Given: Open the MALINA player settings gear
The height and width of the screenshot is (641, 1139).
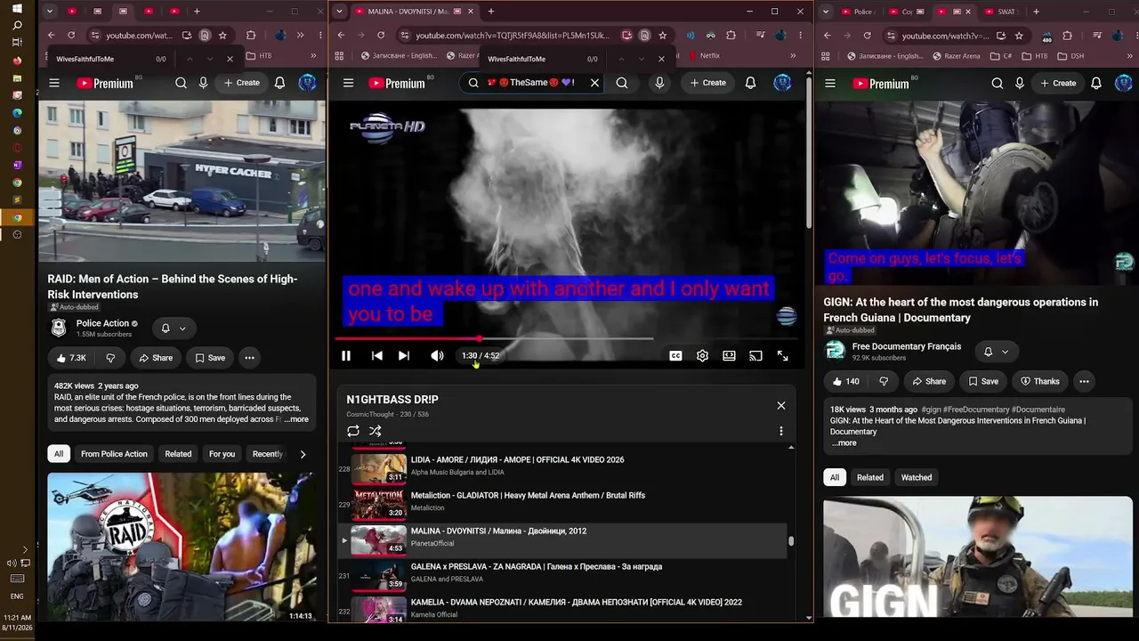Looking at the screenshot, I should 702,355.
